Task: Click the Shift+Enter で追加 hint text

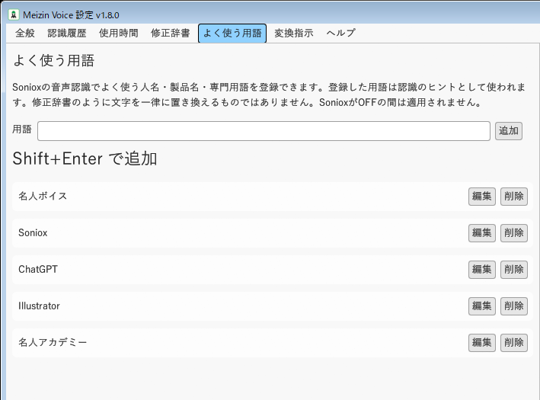Action: (85, 158)
